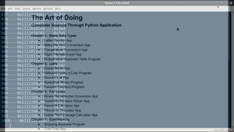The width and height of the screenshot is (234, 132).
Task: Click 'Coin Toss App' item
Action: point(55,129)
